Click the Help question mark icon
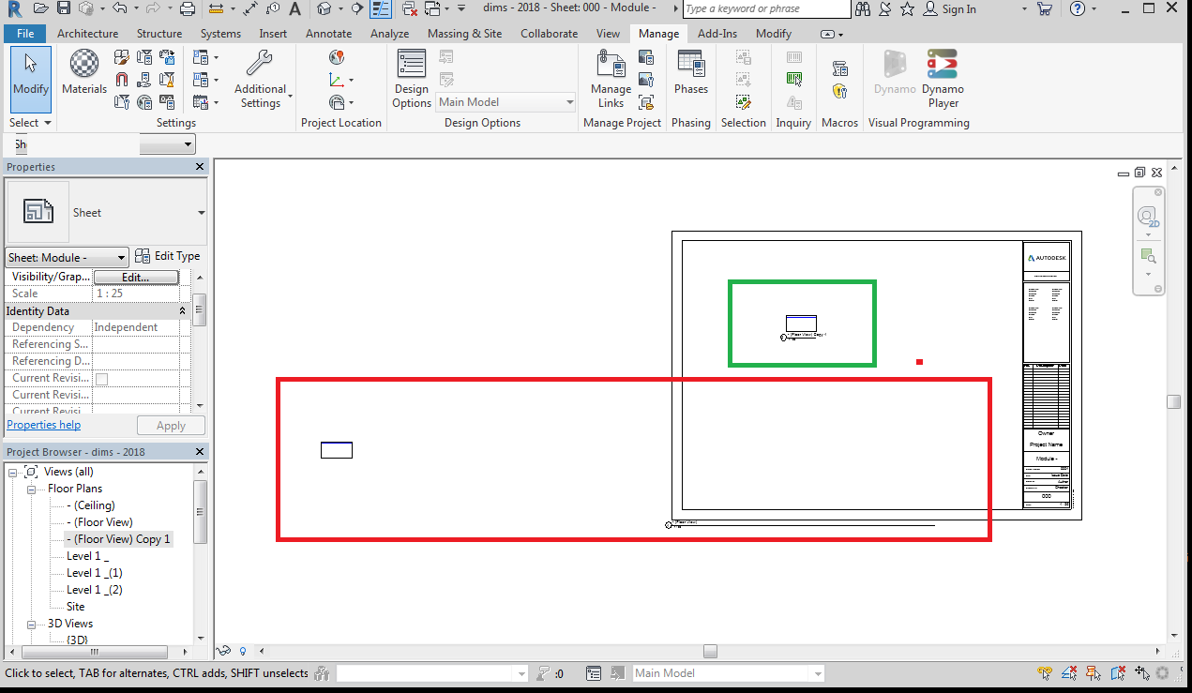The image size is (1192, 693). [x=1078, y=9]
